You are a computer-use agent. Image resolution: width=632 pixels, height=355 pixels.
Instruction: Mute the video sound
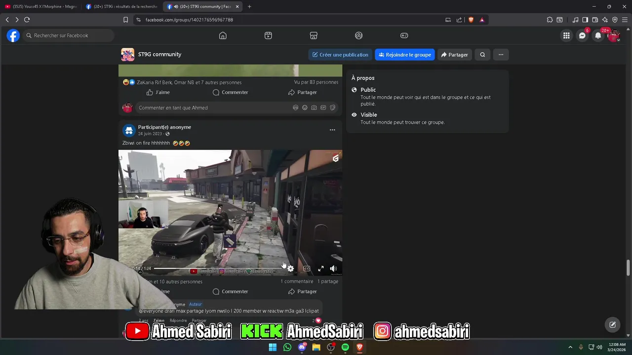[333, 269]
